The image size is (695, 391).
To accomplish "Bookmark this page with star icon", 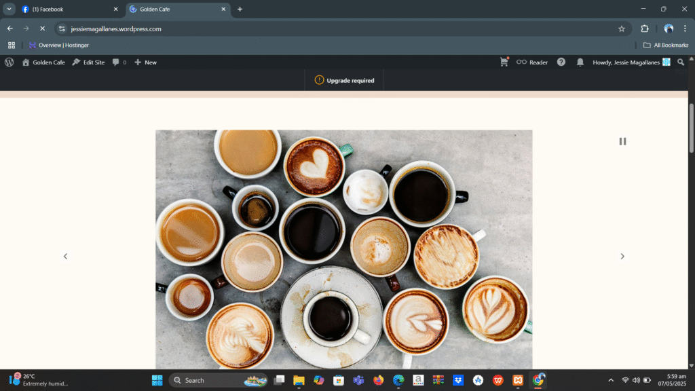I will [x=621, y=29].
